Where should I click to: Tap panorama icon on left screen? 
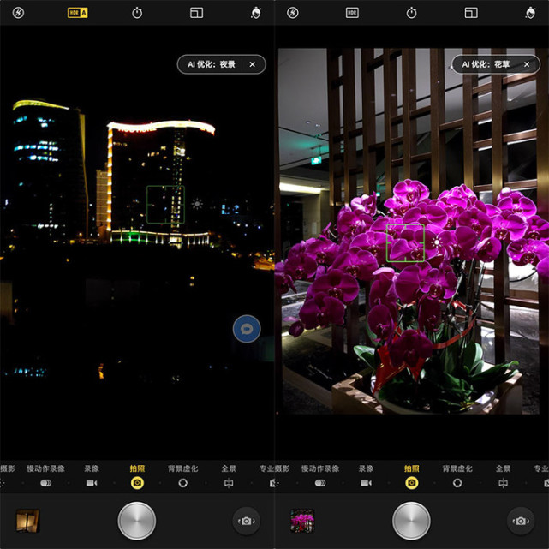(229, 483)
